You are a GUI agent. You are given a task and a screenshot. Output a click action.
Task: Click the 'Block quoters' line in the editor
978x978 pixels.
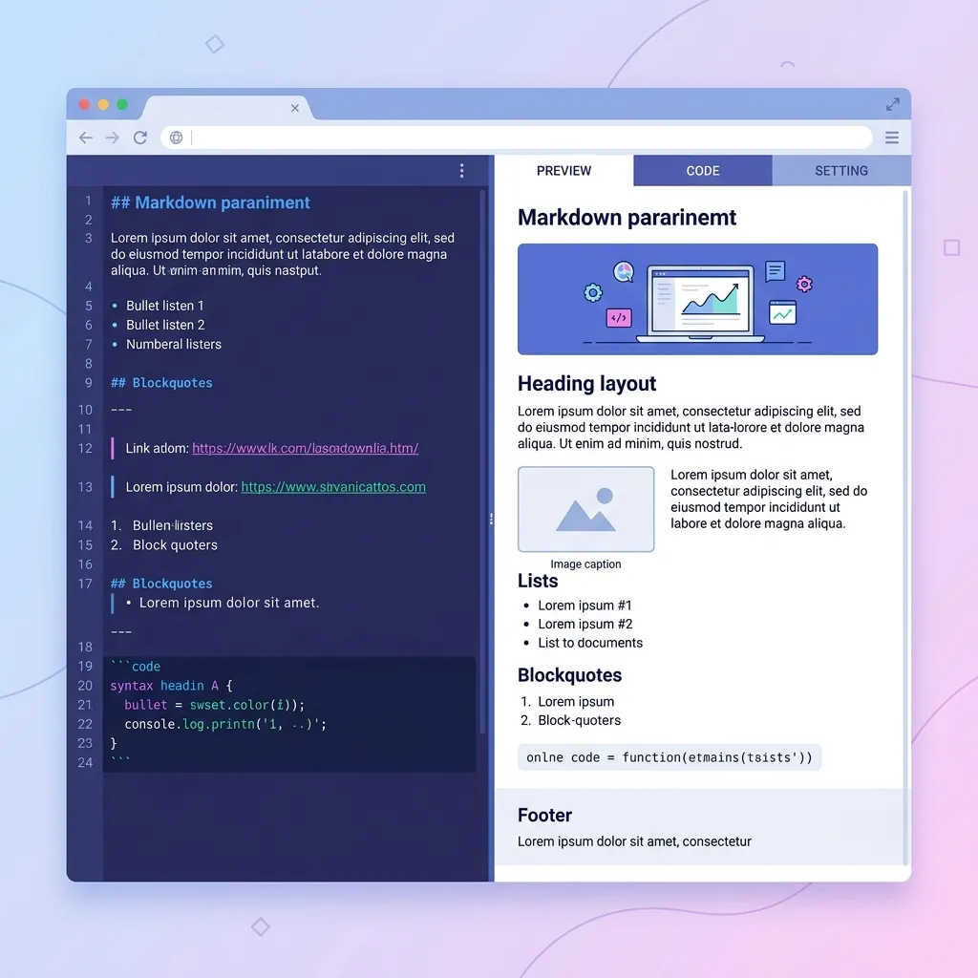coord(164,545)
